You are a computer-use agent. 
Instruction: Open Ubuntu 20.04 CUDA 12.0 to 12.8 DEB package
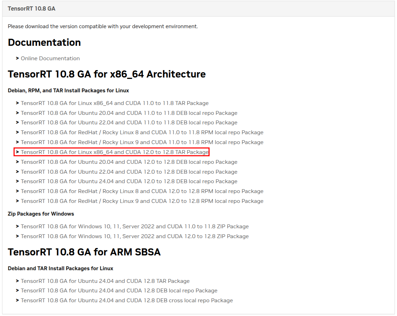pyautogui.click(x=129, y=162)
